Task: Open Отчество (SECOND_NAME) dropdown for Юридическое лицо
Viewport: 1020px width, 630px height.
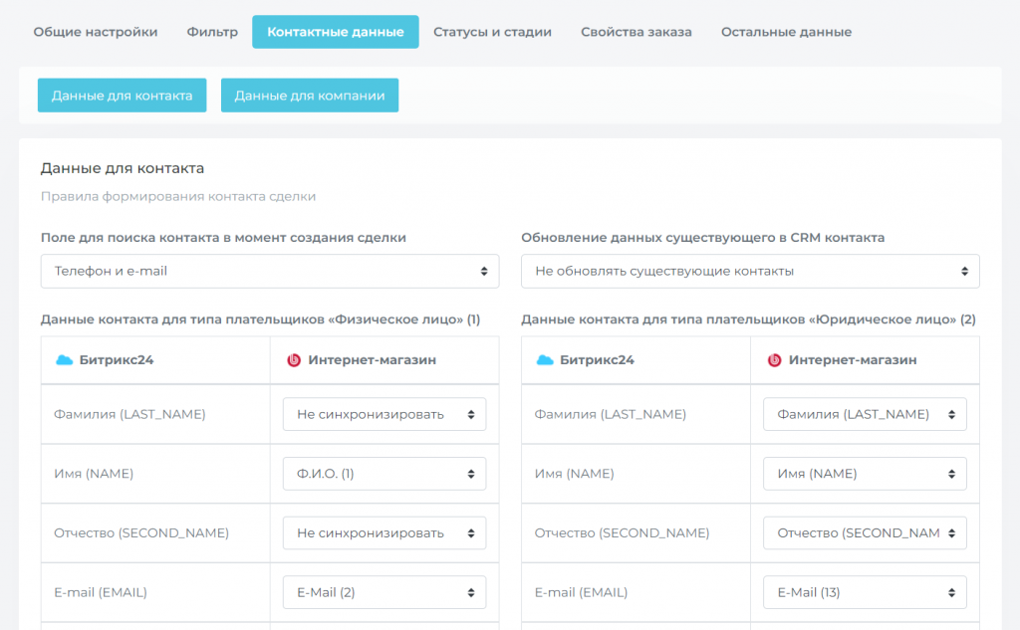Action: tap(866, 533)
